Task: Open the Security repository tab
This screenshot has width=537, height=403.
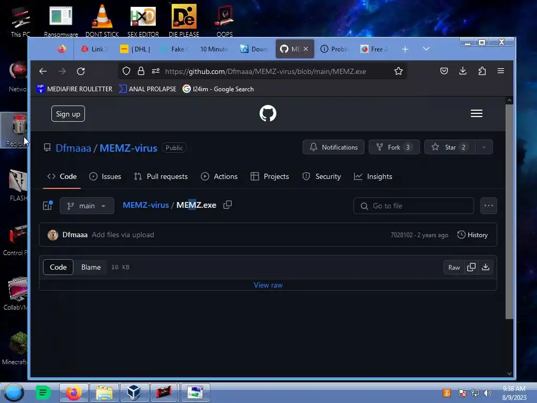Action: 321,176
